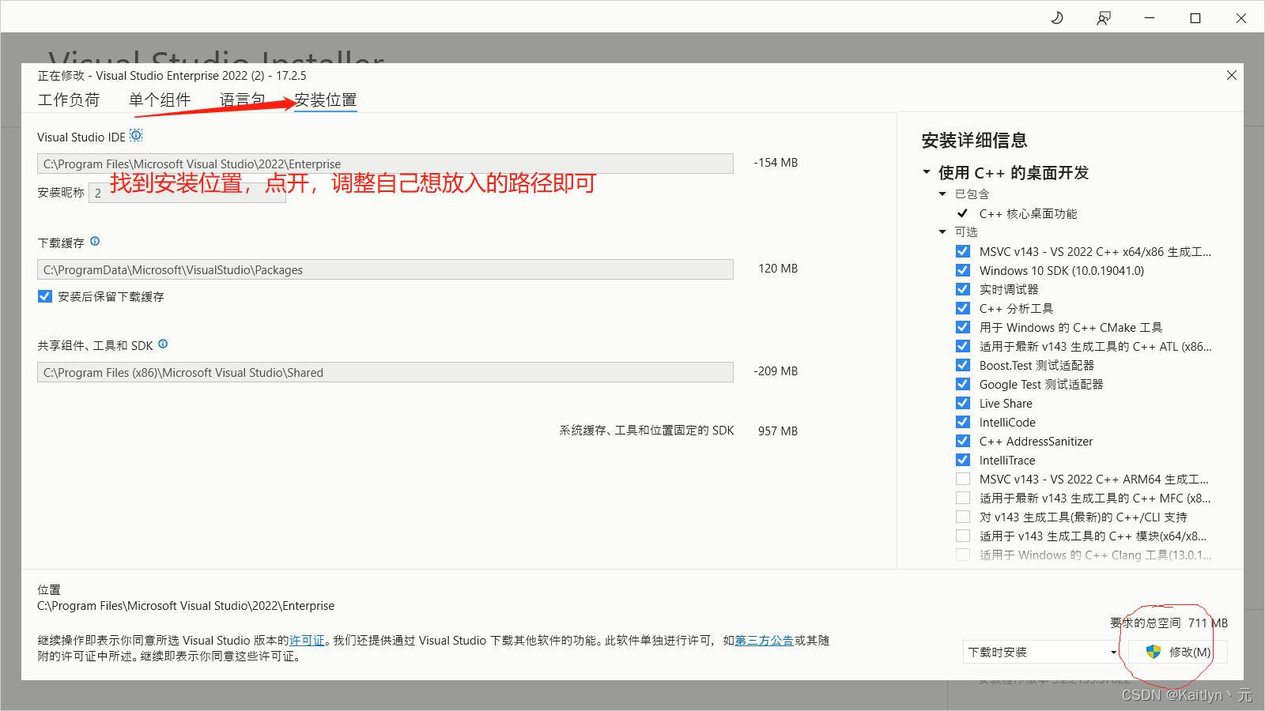Click the 安装昵称 input field
Viewport: 1265px width, 711px height.
coord(187,193)
